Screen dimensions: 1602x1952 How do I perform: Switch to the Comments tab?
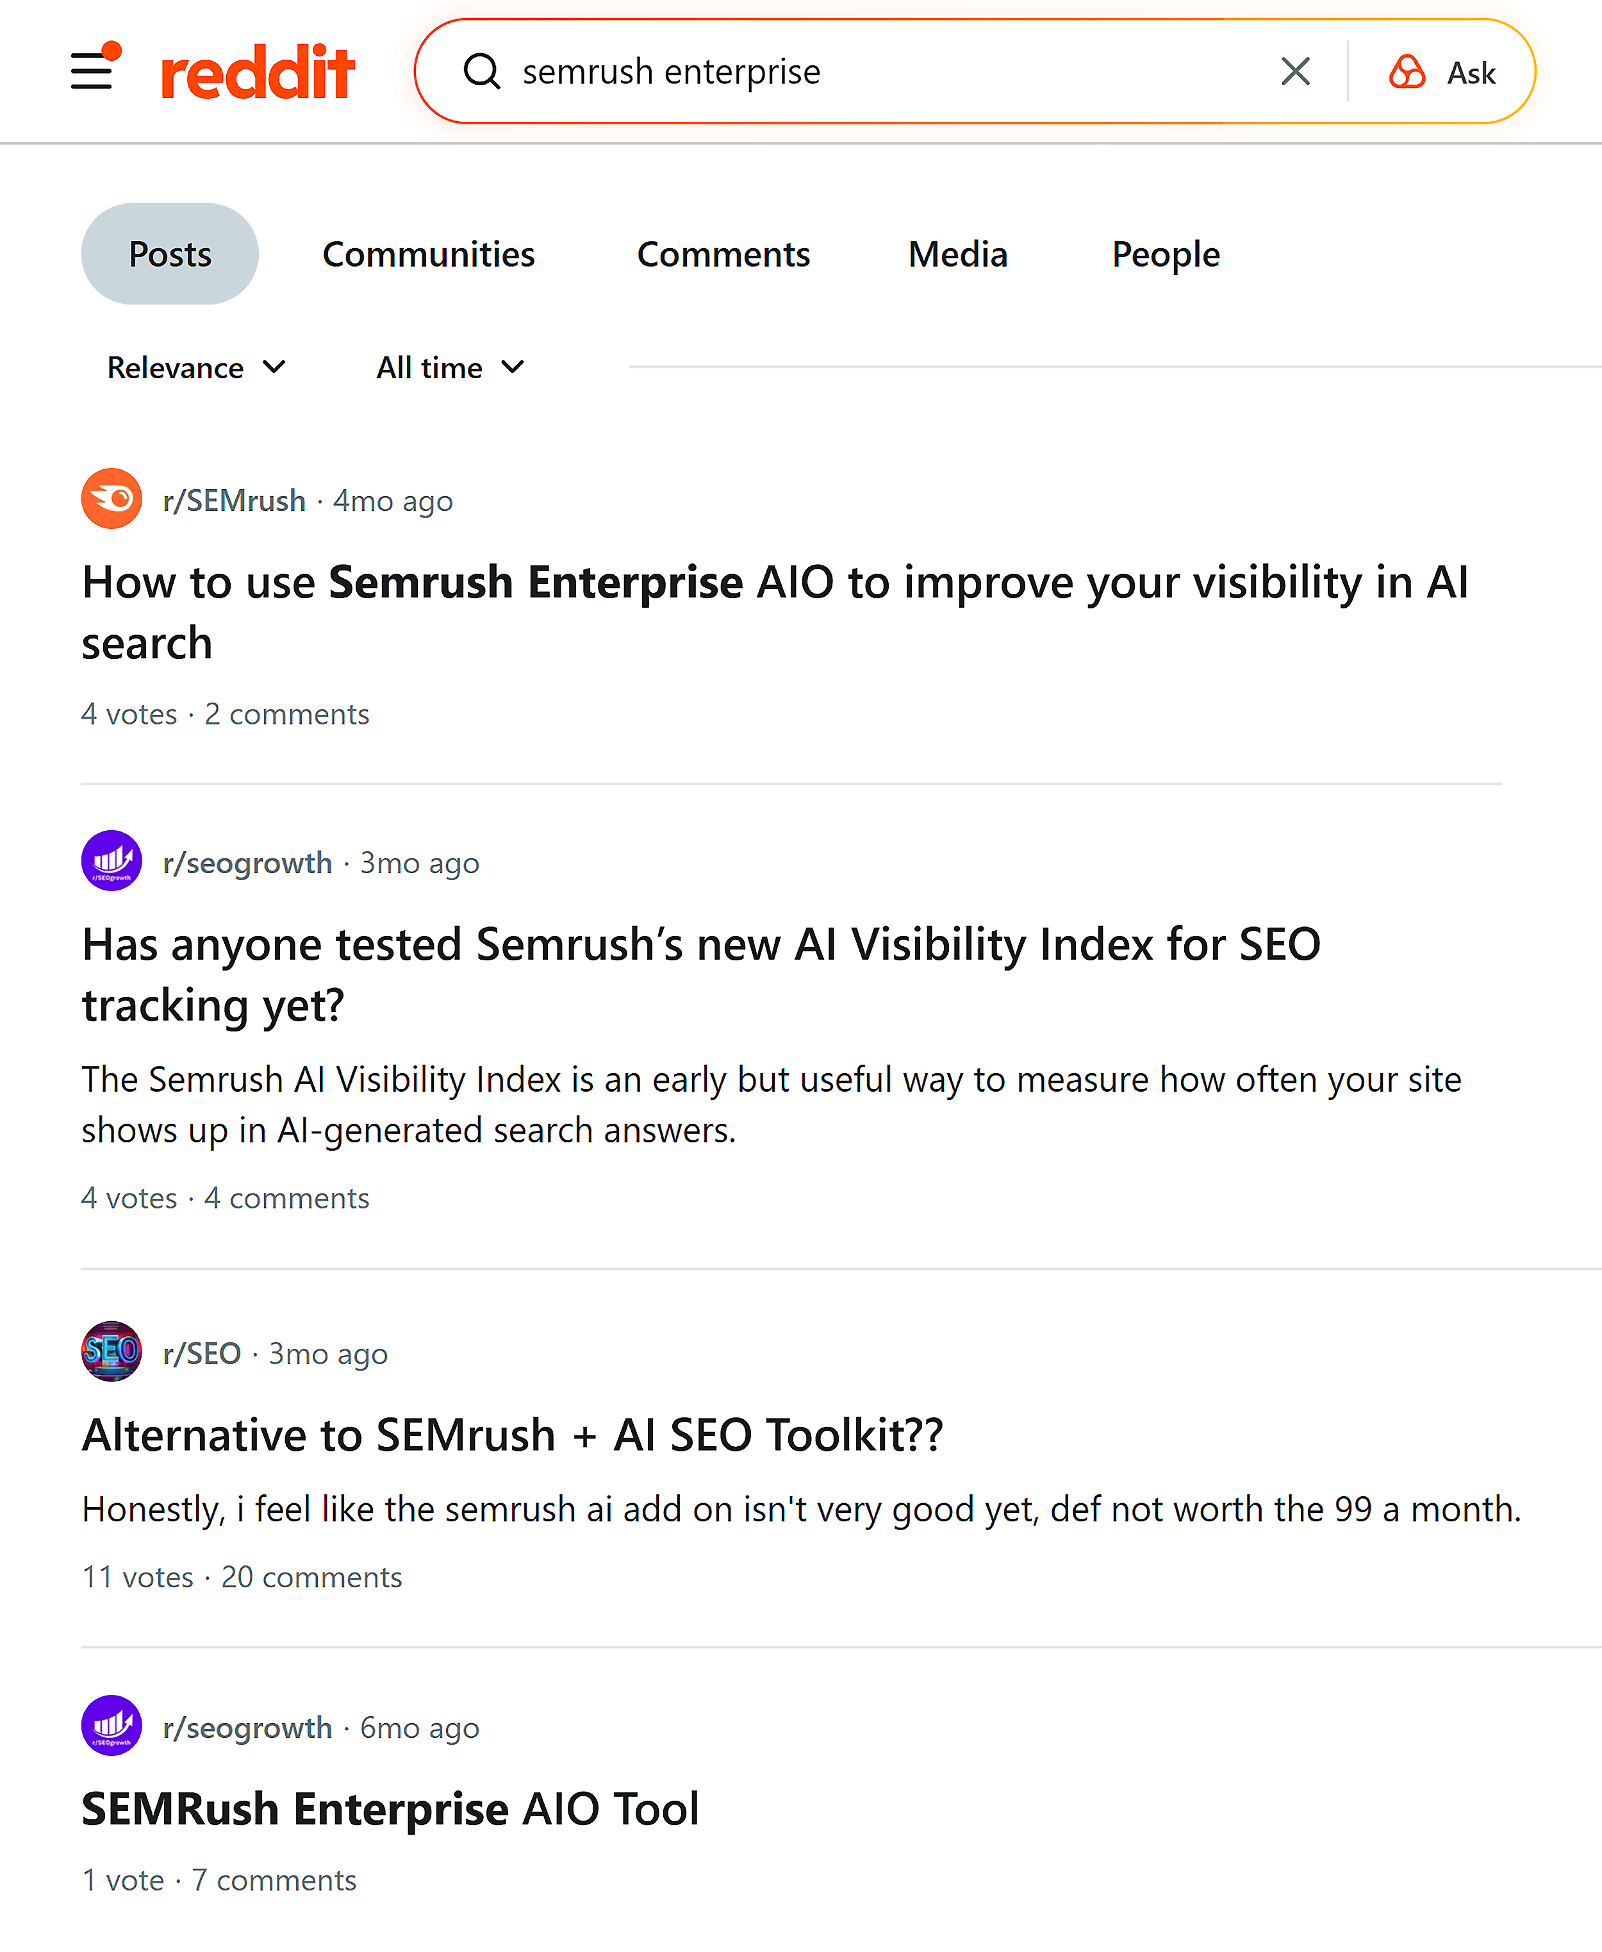click(723, 254)
